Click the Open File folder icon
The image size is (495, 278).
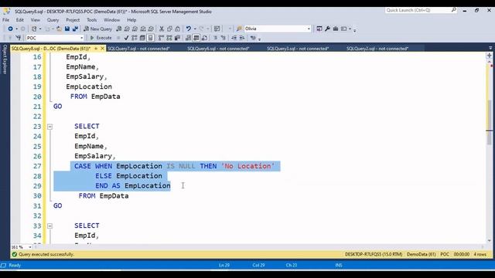tap(59, 29)
